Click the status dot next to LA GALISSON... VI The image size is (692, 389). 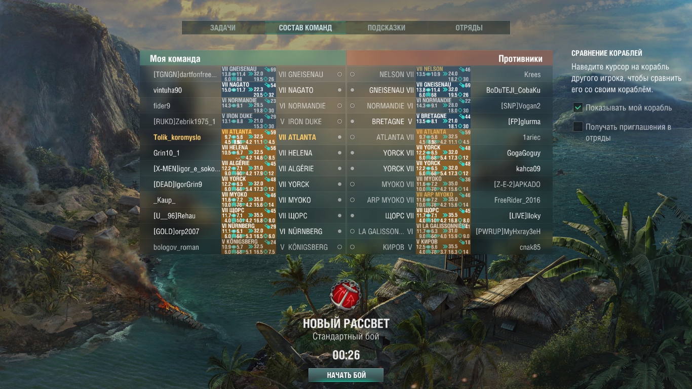[x=352, y=231]
